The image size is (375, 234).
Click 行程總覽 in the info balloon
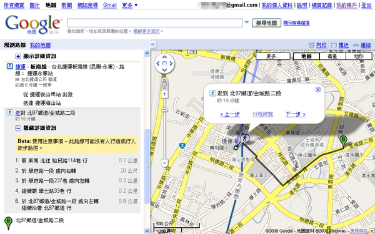point(263,114)
